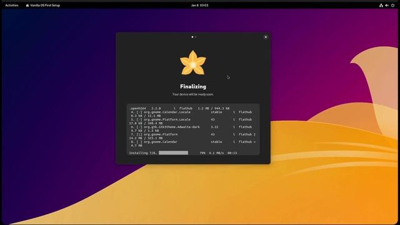Click the Finalizing heading
Screen dimensions: 400x225
(193, 86)
